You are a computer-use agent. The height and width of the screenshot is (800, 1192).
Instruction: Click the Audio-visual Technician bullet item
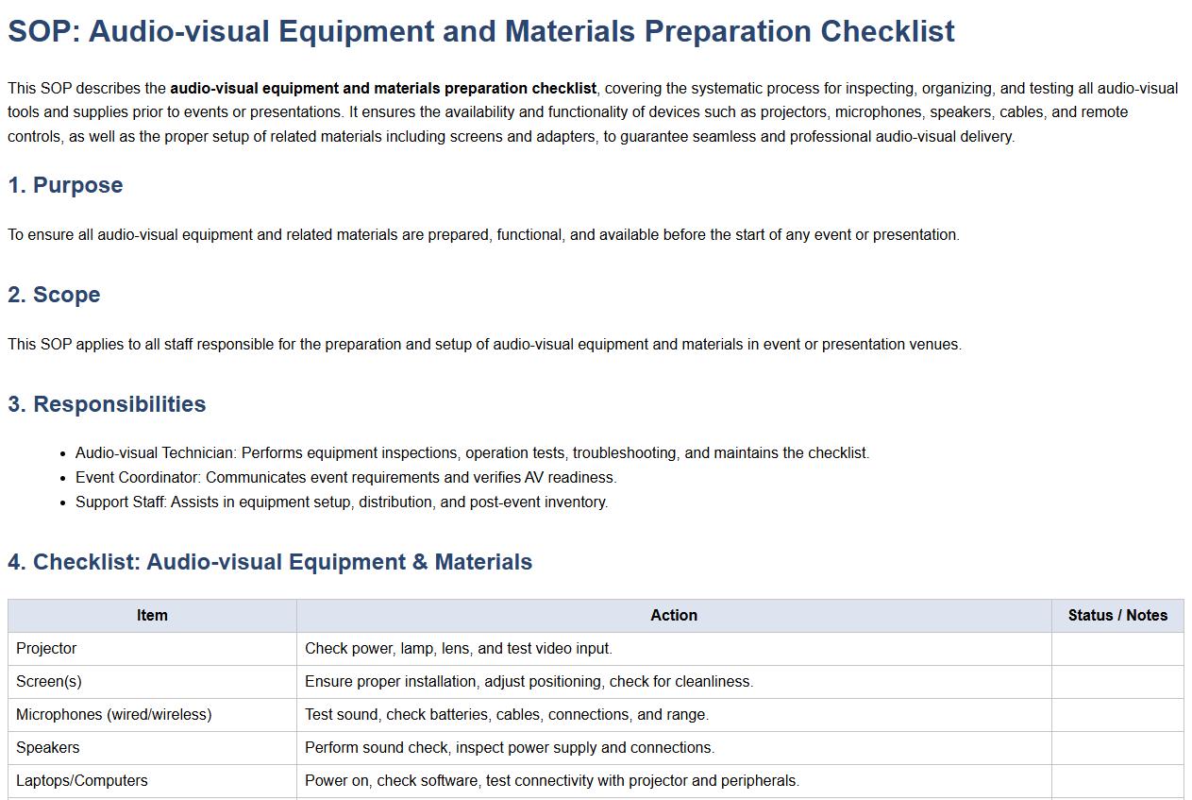tap(472, 453)
